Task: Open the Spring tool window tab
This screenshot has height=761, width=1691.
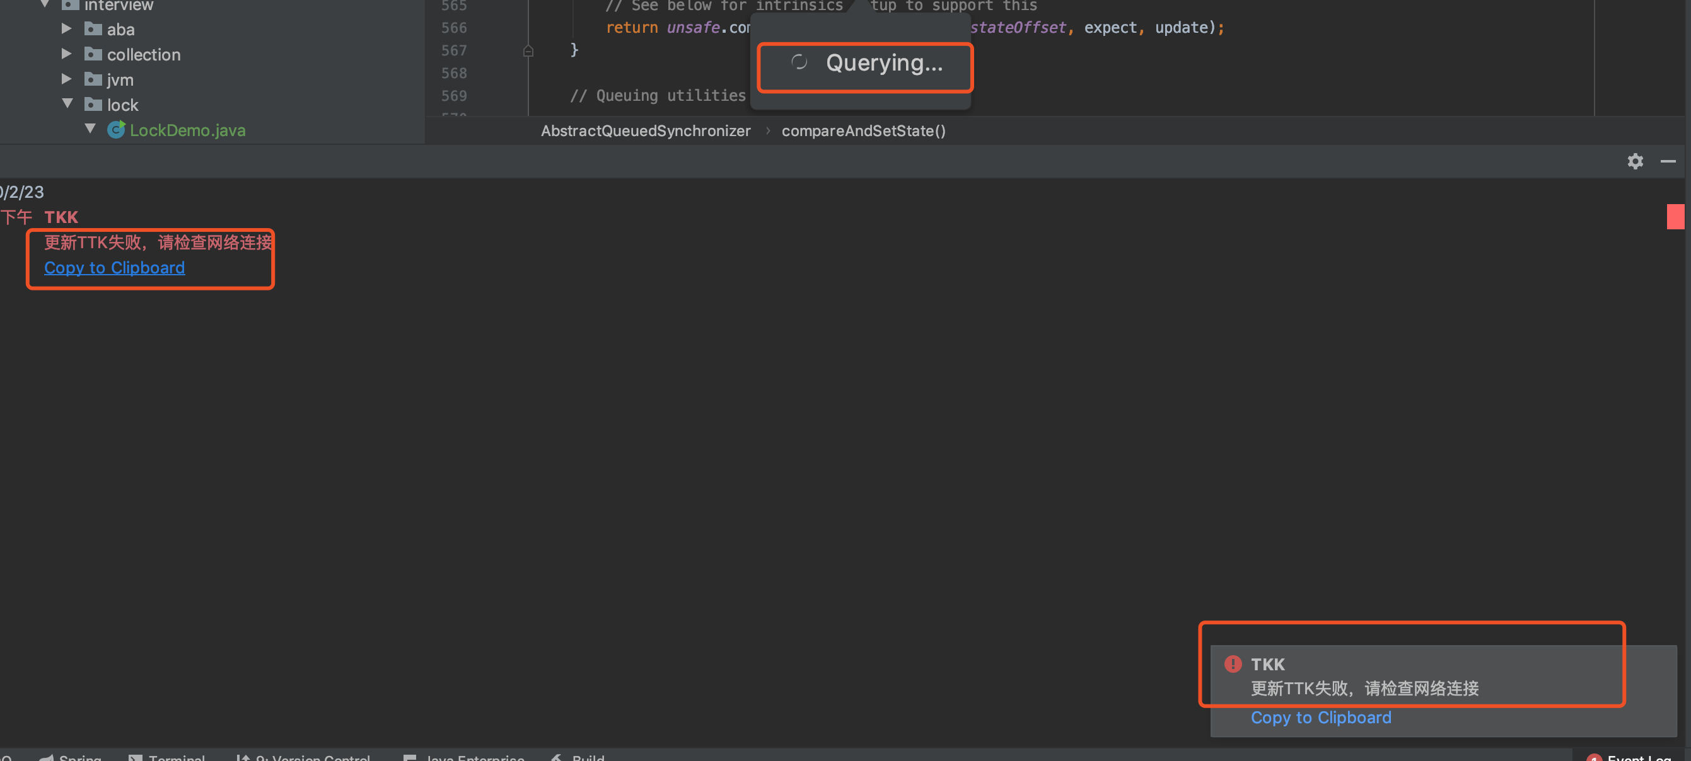Action: [70, 757]
